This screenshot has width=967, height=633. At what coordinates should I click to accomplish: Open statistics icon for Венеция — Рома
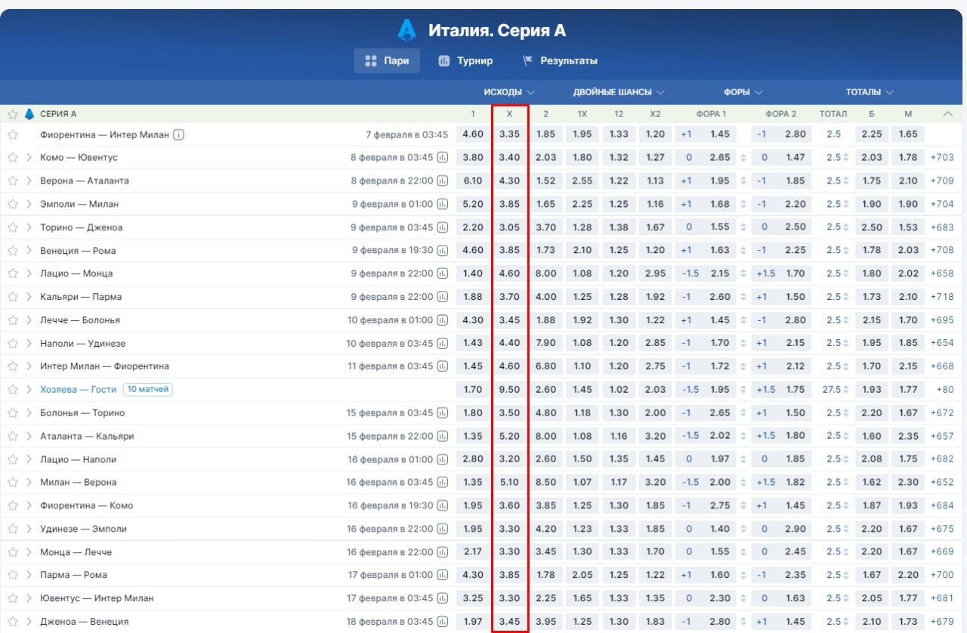pos(443,250)
